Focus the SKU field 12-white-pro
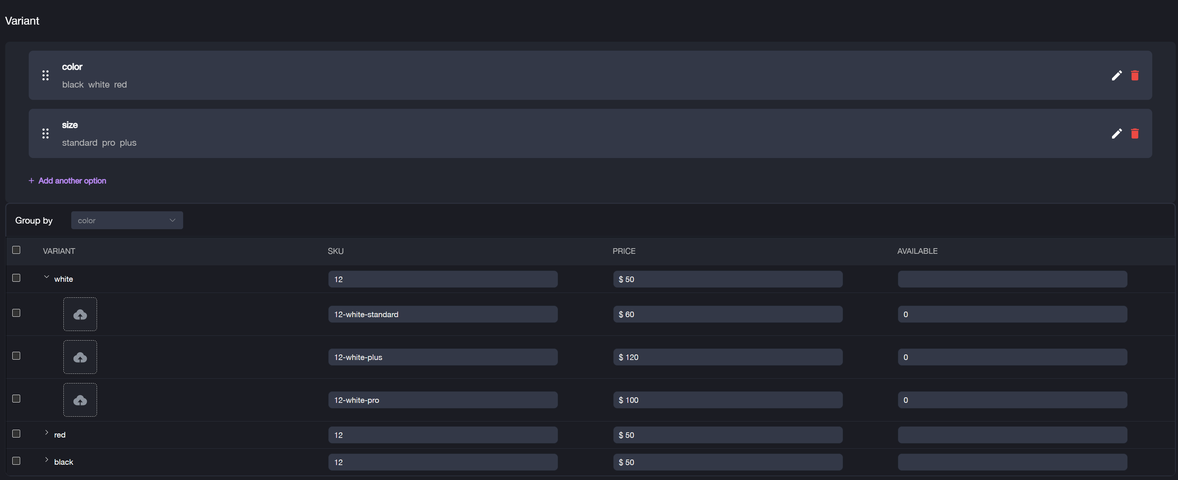Image resolution: width=1178 pixels, height=480 pixels. pyautogui.click(x=443, y=400)
